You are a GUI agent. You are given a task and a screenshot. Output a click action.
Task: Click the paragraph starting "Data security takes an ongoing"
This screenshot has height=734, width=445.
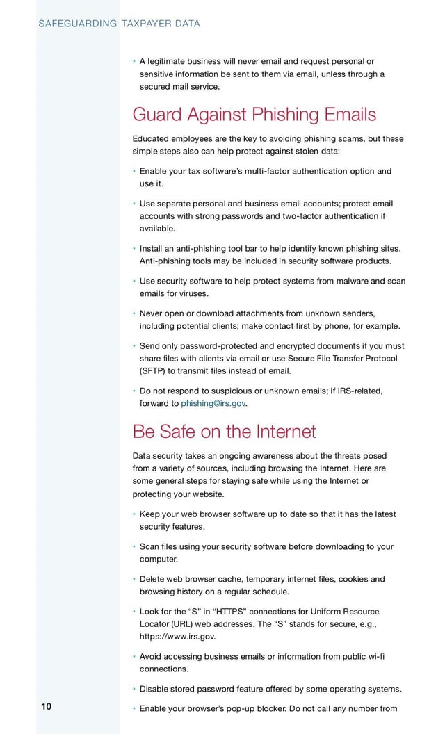[261, 475]
